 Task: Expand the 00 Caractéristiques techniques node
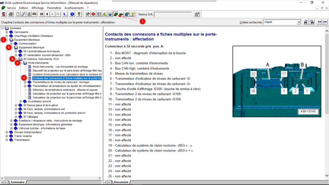[16, 51]
